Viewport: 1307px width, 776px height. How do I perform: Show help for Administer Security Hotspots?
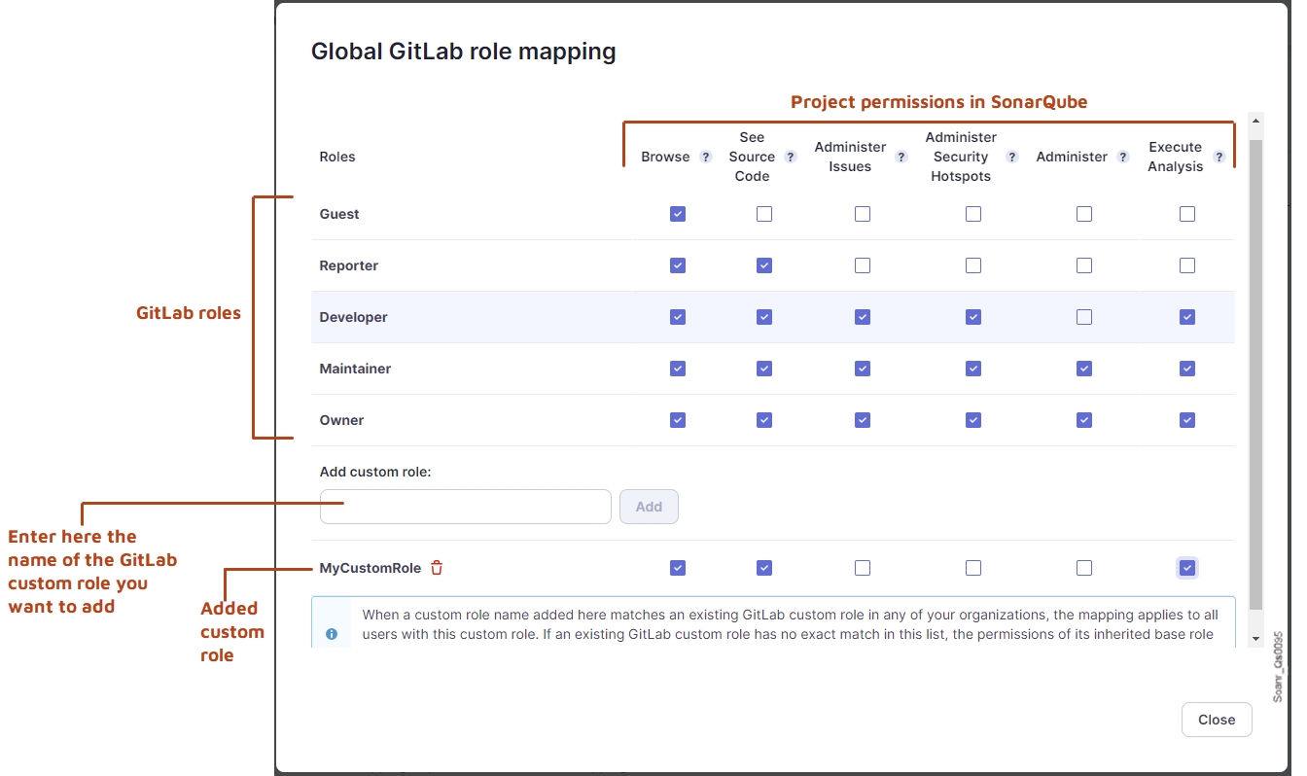click(1012, 157)
